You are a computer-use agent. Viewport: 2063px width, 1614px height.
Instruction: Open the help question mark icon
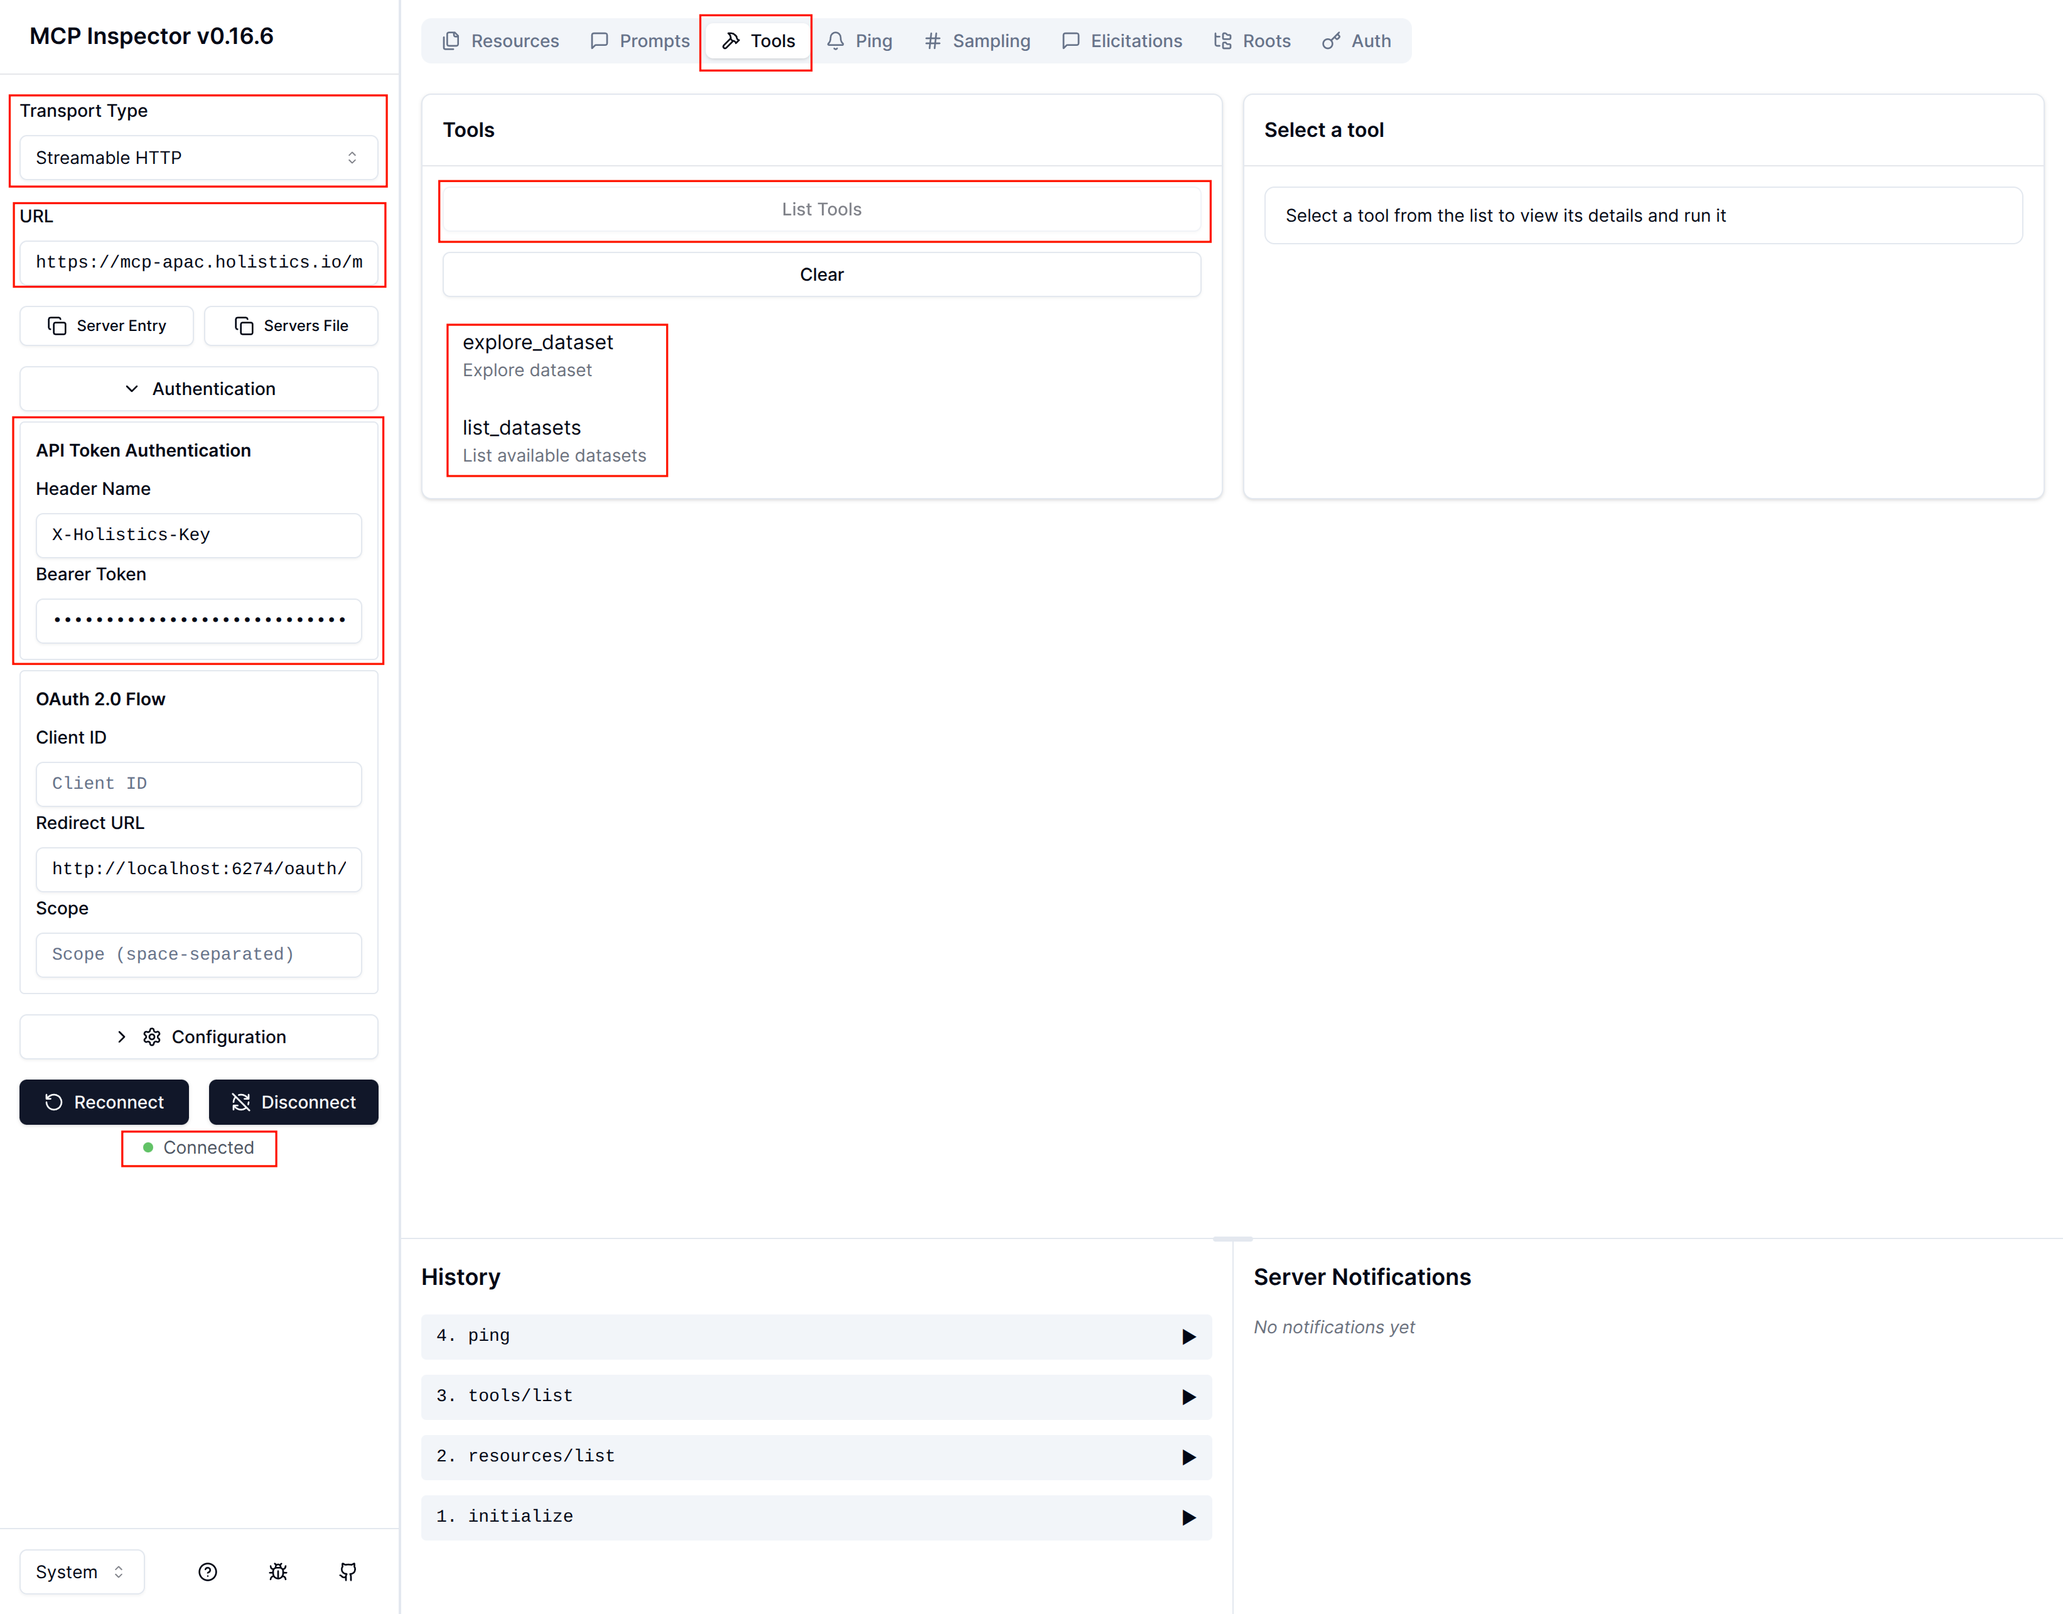208,1571
